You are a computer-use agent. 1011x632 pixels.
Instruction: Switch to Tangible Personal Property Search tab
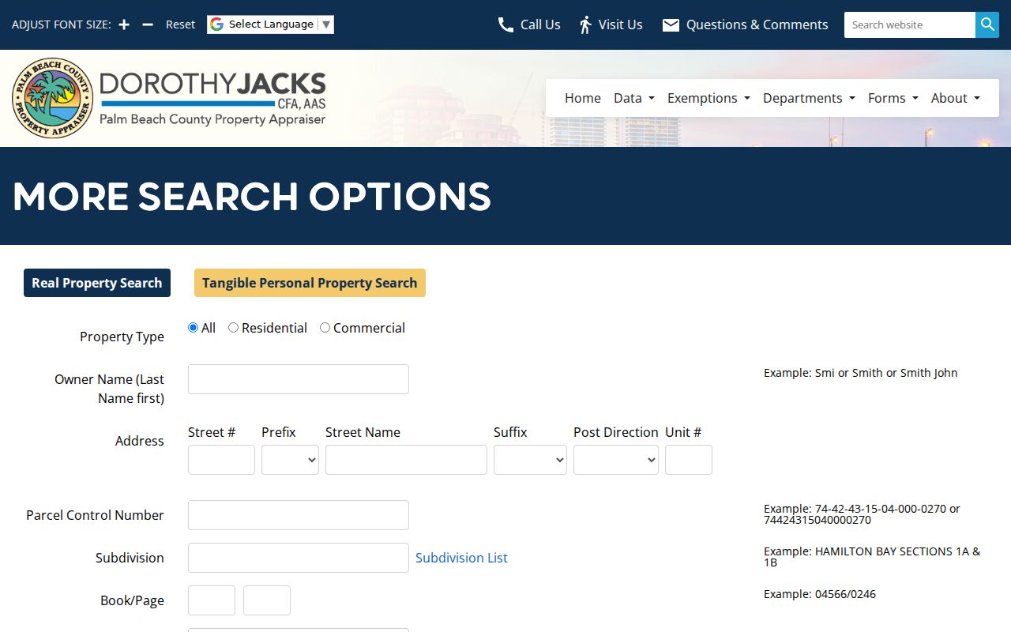pos(310,283)
